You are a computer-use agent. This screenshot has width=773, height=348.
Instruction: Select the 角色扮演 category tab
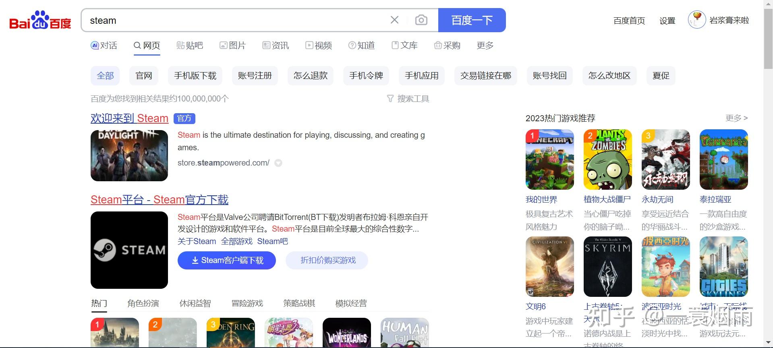[143, 303]
